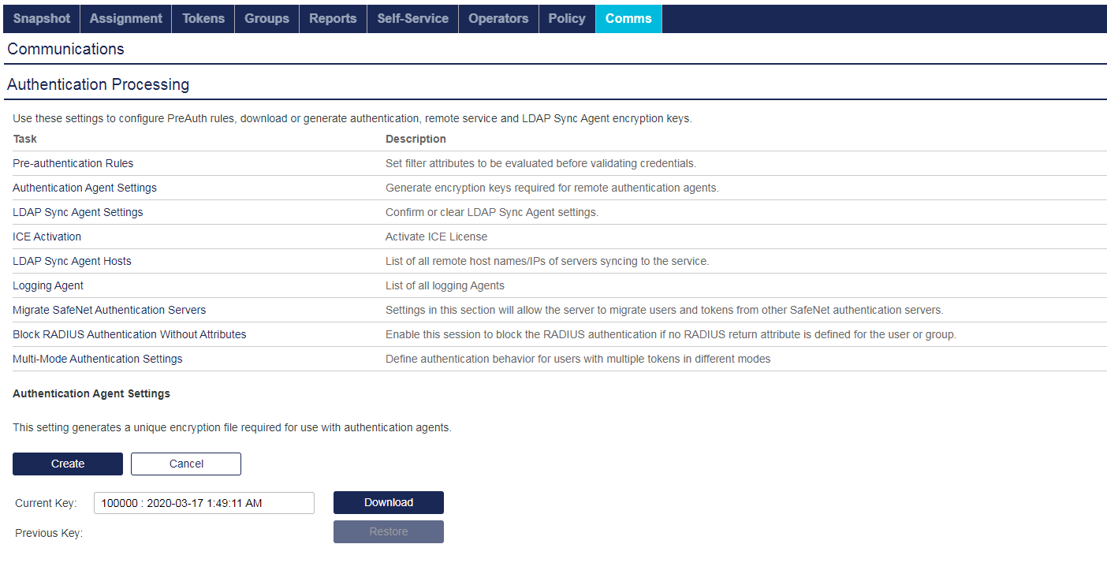Open LDAP Sync Agent Settings

(x=77, y=212)
